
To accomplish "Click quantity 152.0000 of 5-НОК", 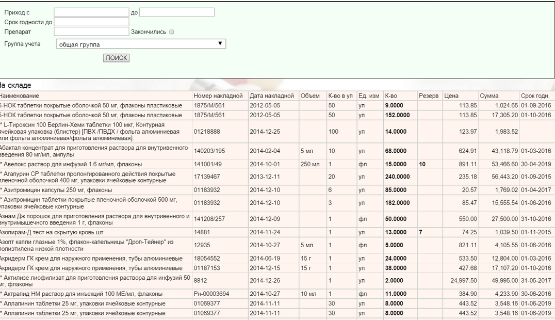I will pos(398,115).
